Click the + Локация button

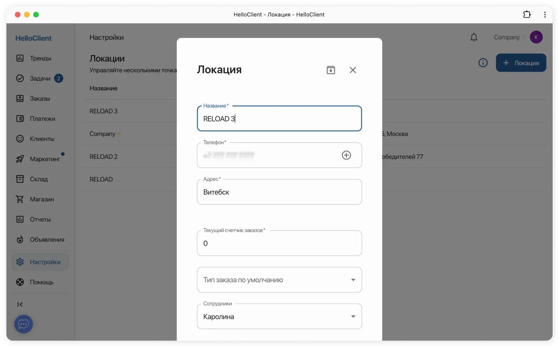tap(521, 63)
